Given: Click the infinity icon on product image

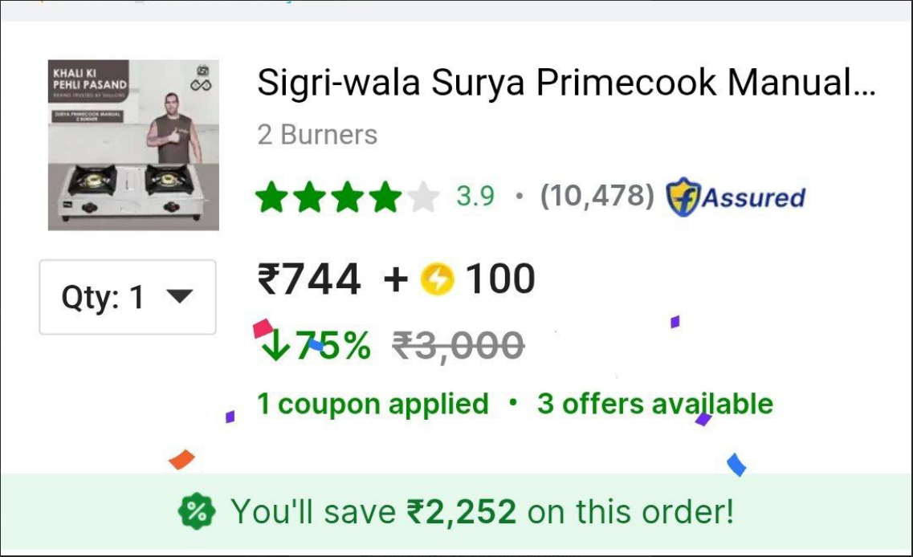Looking at the screenshot, I should (x=202, y=86).
